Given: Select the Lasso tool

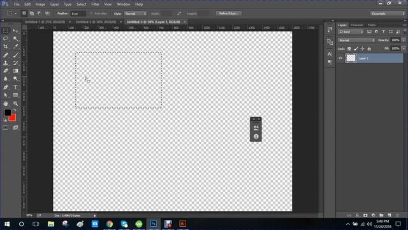Looking at the screenshot, I should (x=6, y=39).
